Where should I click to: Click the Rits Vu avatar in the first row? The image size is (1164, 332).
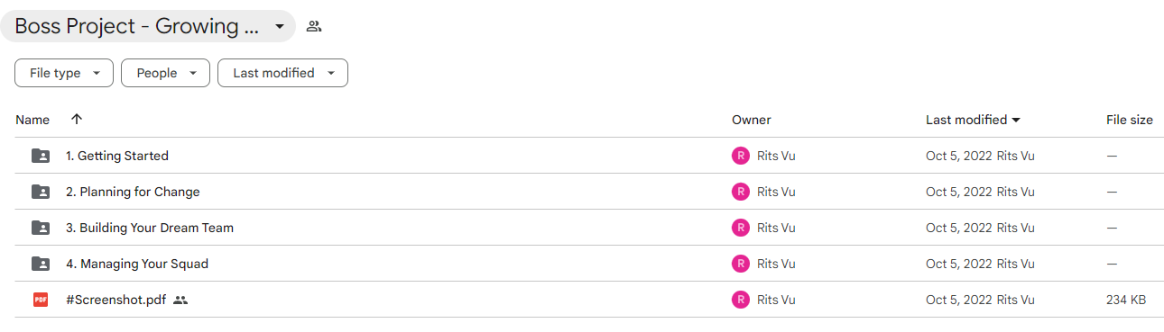click(741, 156)
